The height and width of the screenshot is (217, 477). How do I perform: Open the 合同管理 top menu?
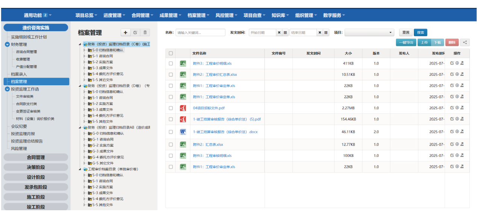142,15
